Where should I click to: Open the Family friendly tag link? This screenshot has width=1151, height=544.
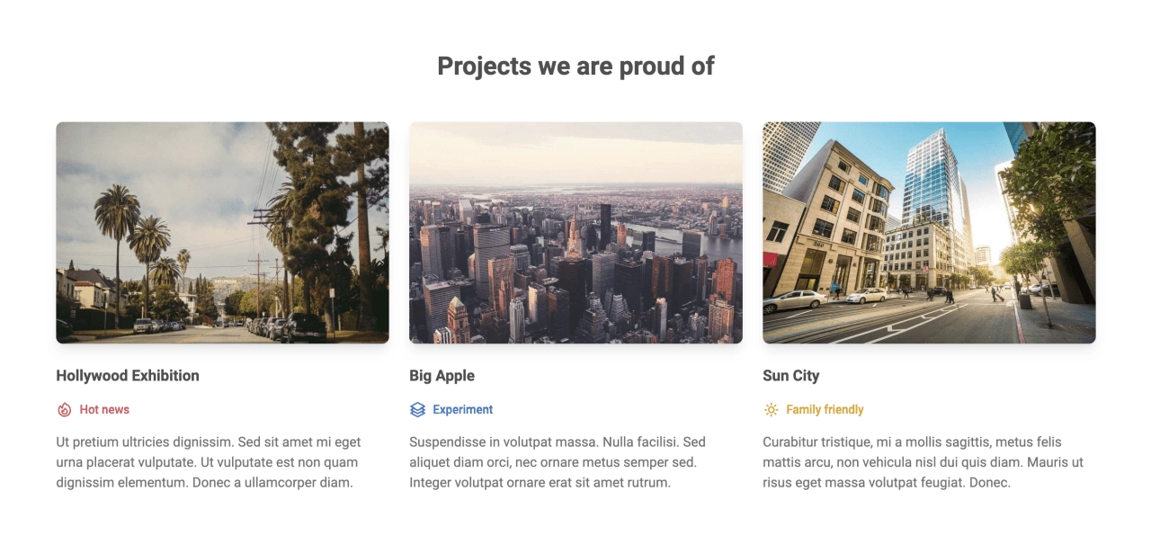click(x=825, y=410)
